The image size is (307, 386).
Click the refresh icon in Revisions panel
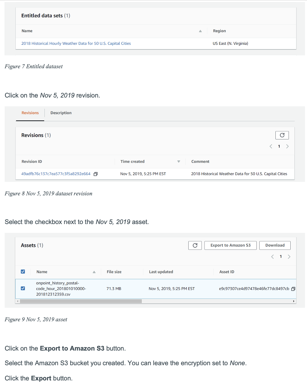[282, 135]
